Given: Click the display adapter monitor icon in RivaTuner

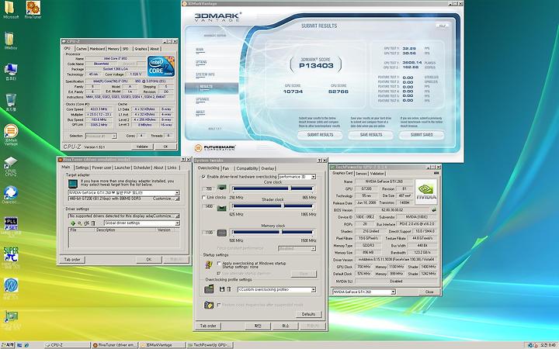Looking at the screenshot, I should click(x=73, y=183).
